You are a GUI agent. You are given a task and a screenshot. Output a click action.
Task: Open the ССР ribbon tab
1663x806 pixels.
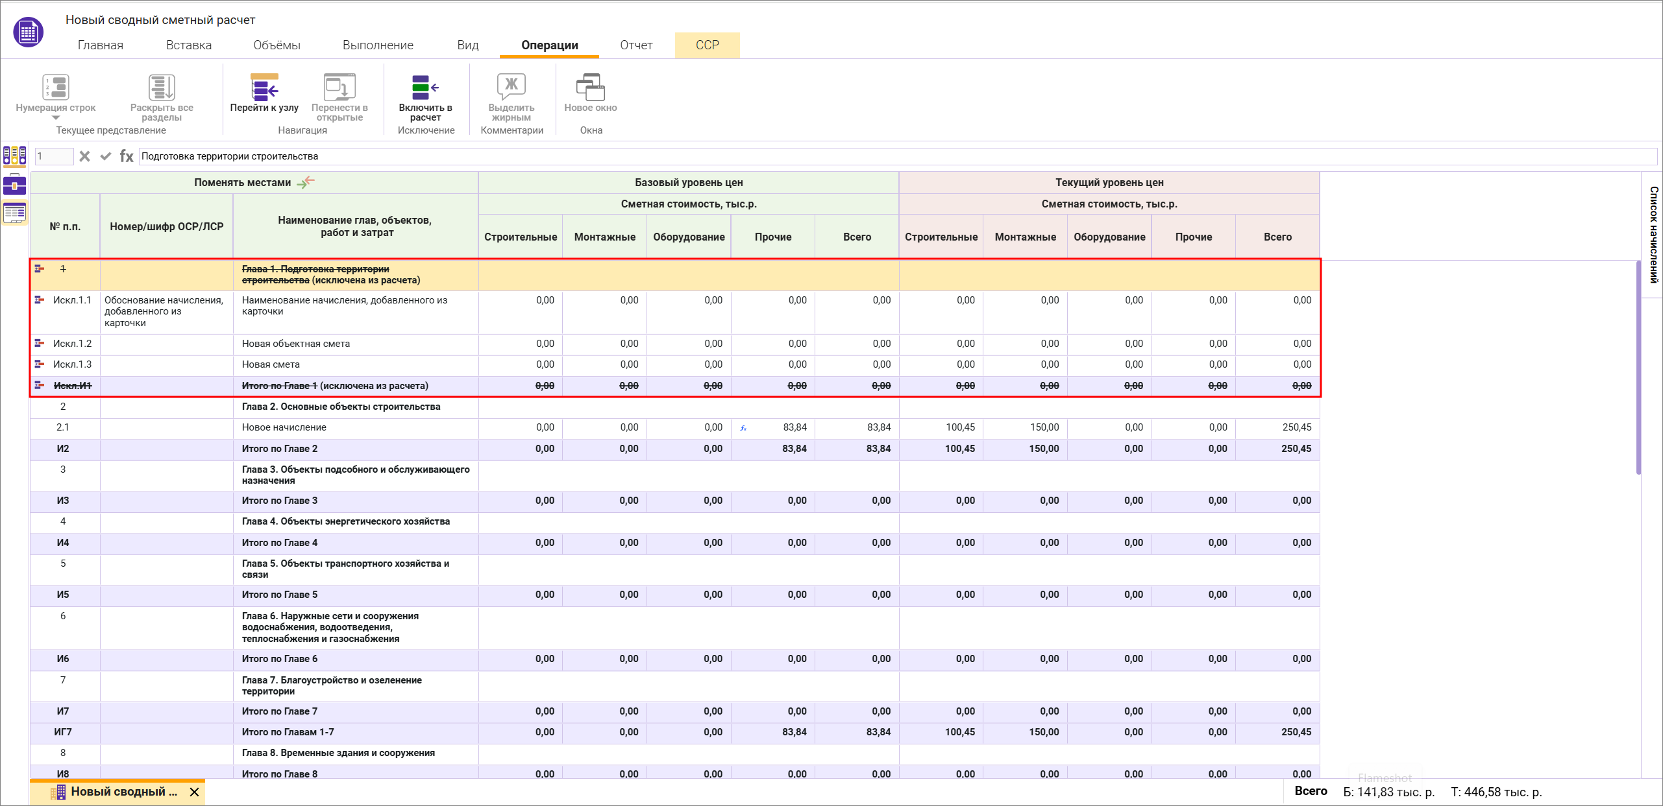pos(707,45)
